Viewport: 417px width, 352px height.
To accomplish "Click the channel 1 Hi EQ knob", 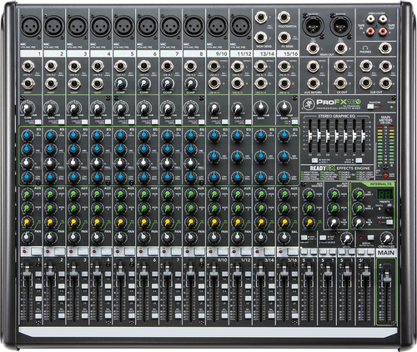I will (x=27, y=135).
